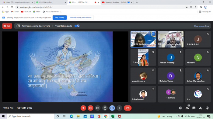The width and height of the screenshot is (213, 119).
Task: Open more options three-dot menu
Action: [x=119, y=108]
